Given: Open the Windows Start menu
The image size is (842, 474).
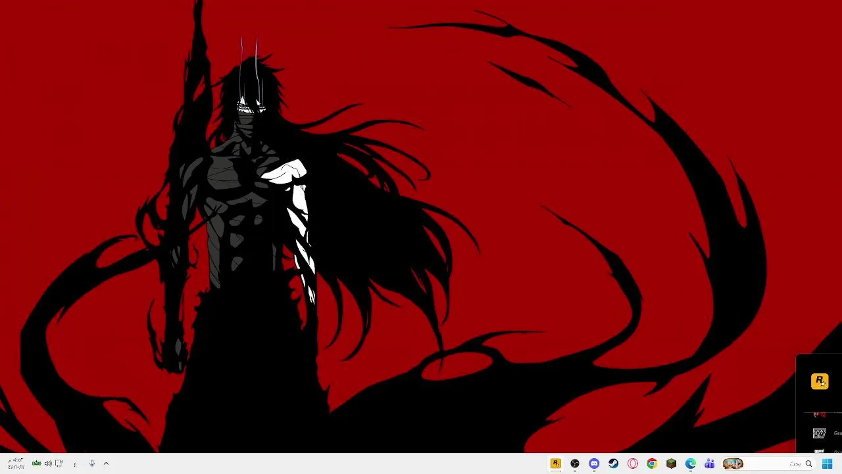Looking at the screenshot, I should click(x=828, y=464).
